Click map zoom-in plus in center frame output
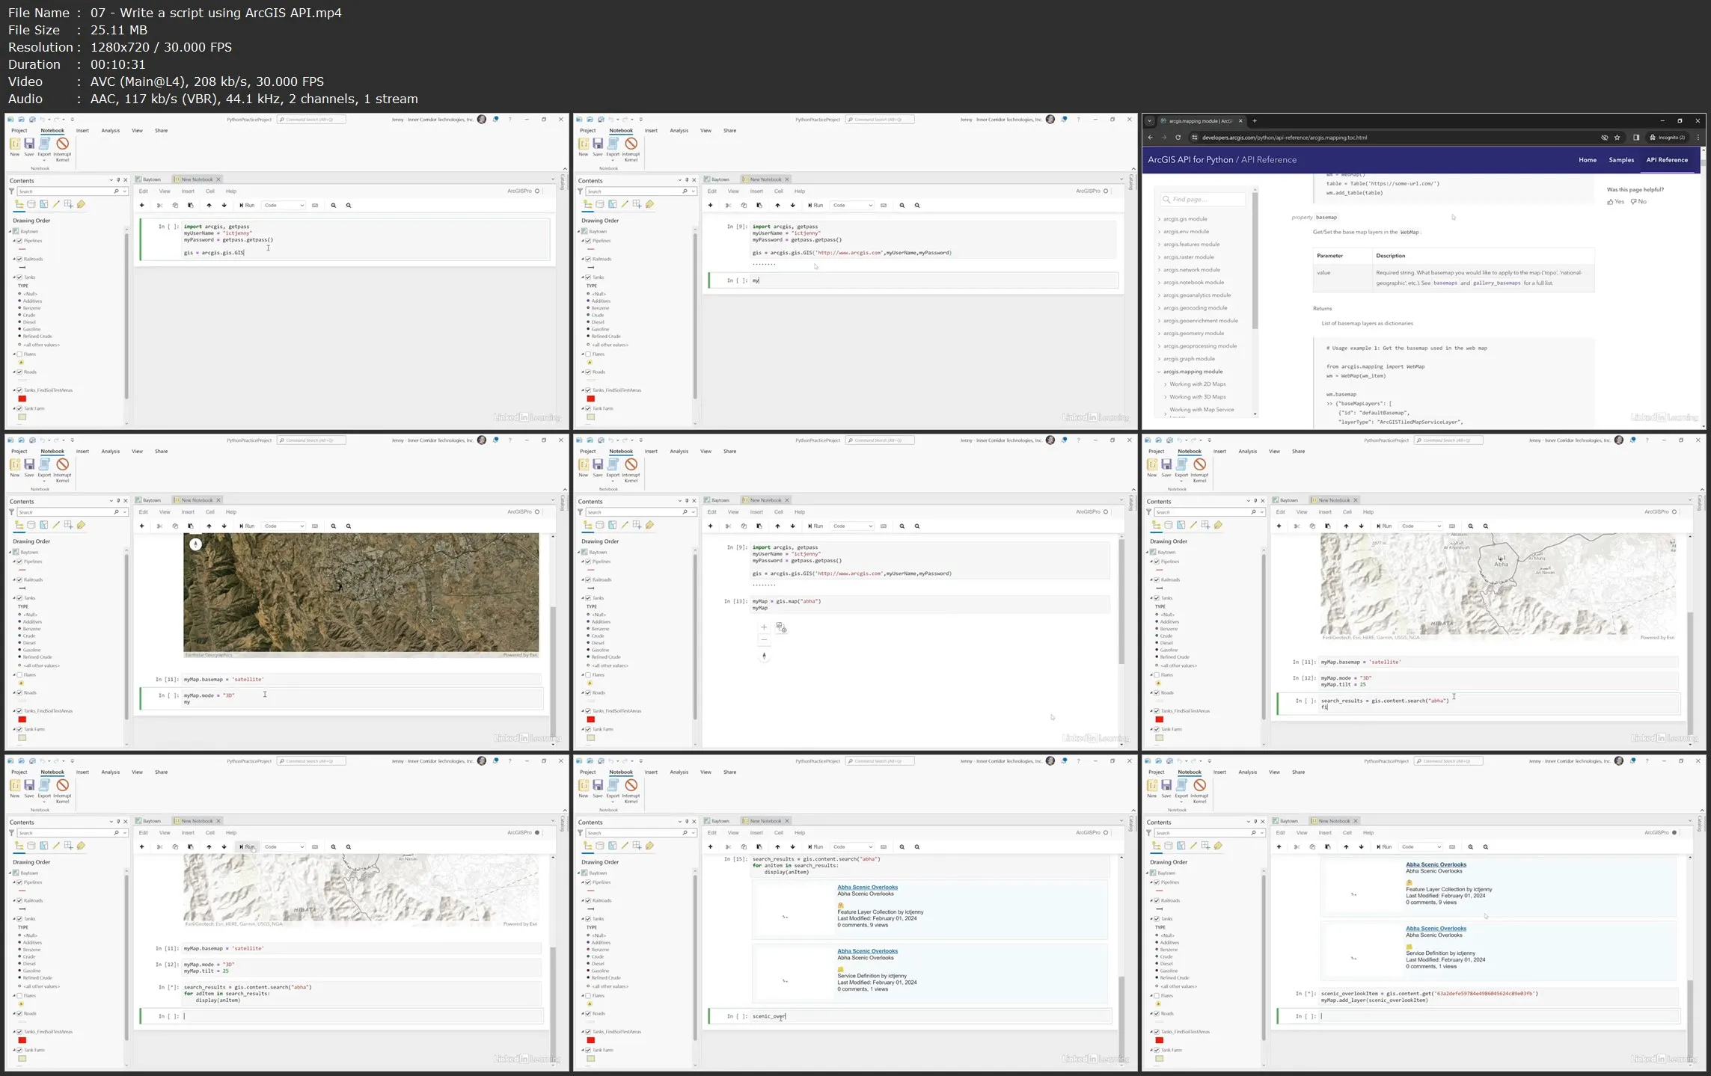Viewport: 1711px width, 1076px height. click(764, 627)
